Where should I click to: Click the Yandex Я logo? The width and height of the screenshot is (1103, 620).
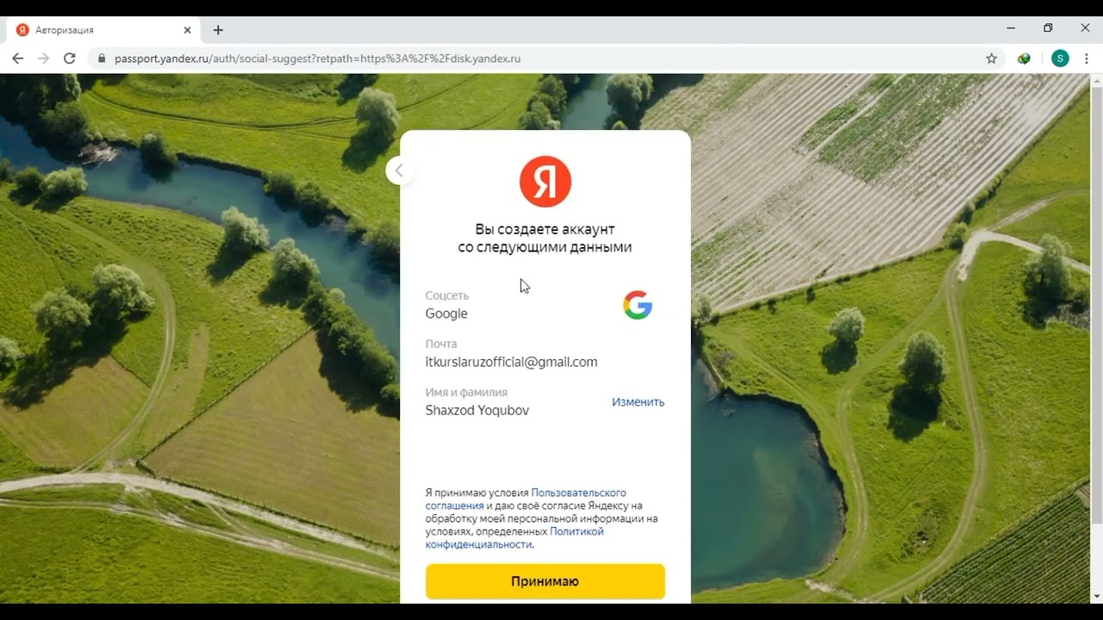coord(545,182)
